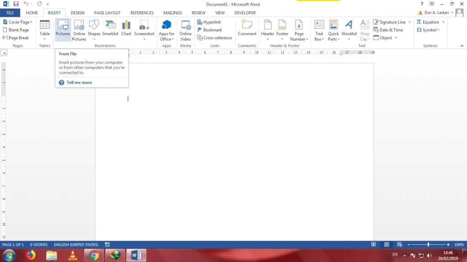Expand the Equation dropdown arrow

[x=443, y=22]
